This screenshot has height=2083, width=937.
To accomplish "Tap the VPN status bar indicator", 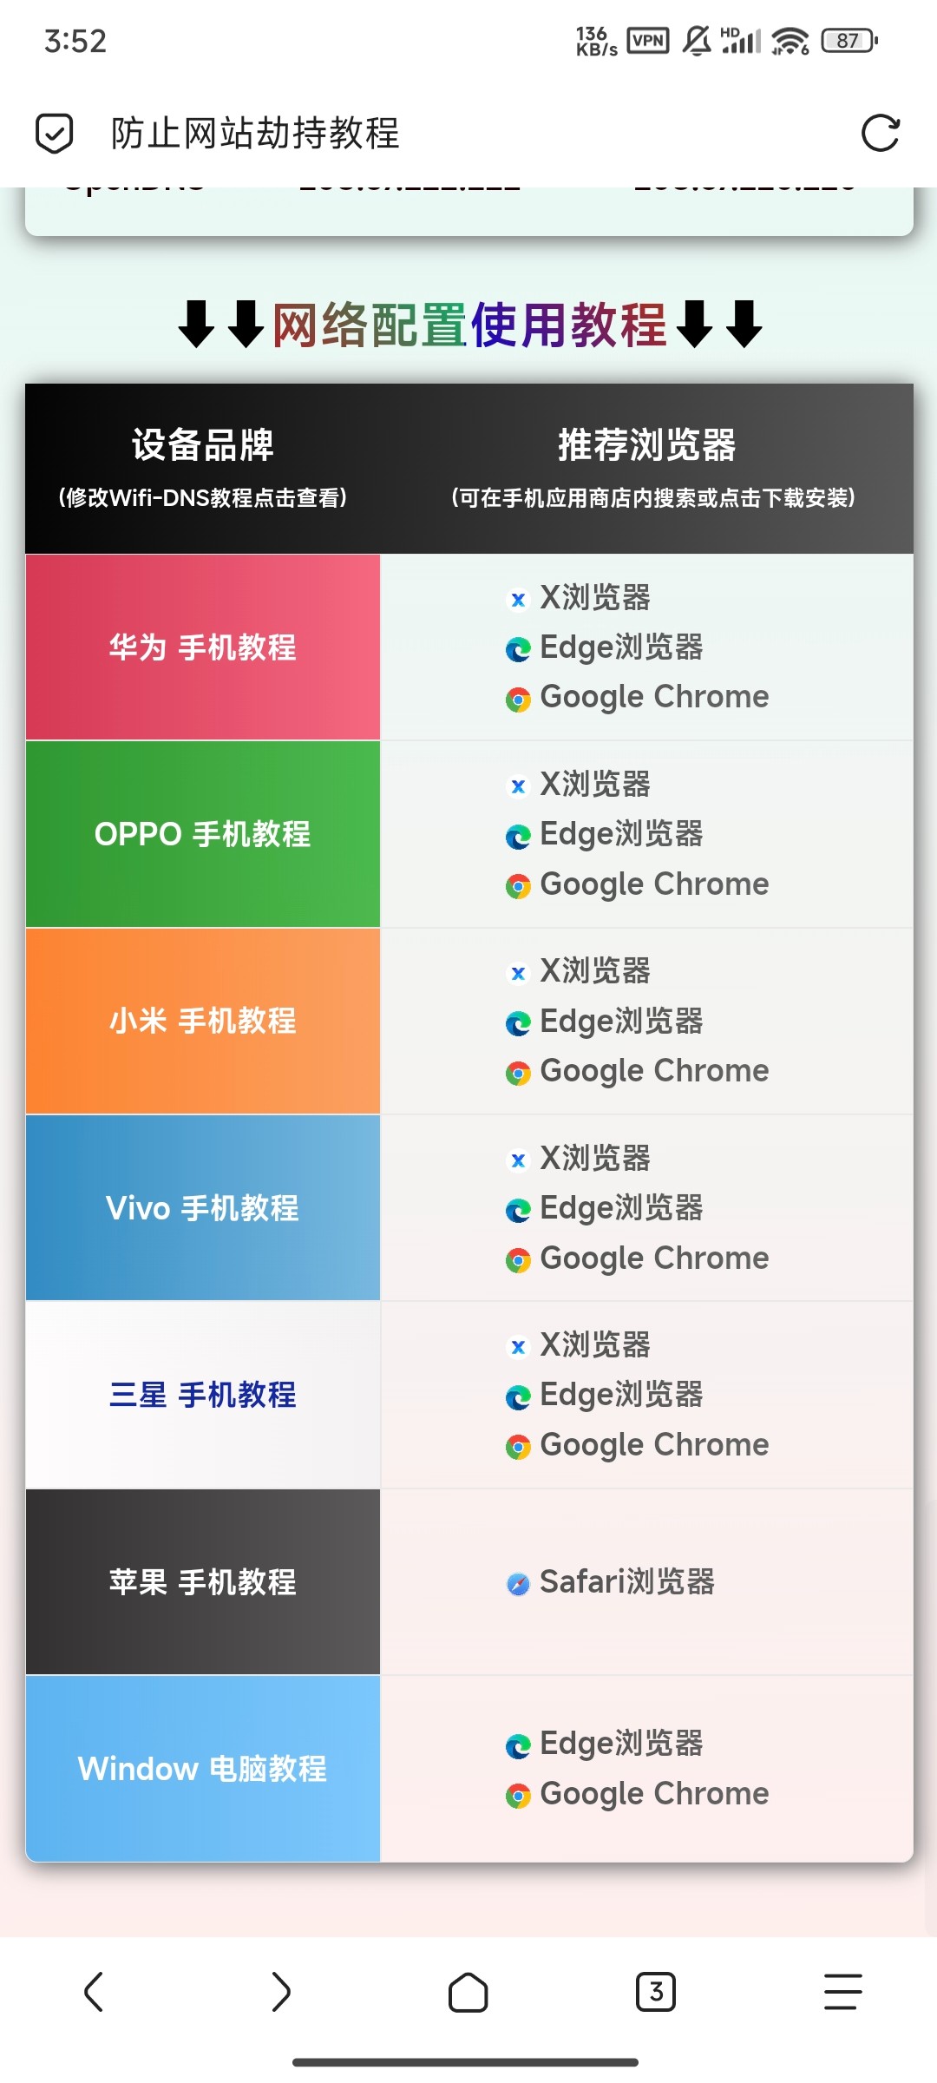I will point(648,41).
